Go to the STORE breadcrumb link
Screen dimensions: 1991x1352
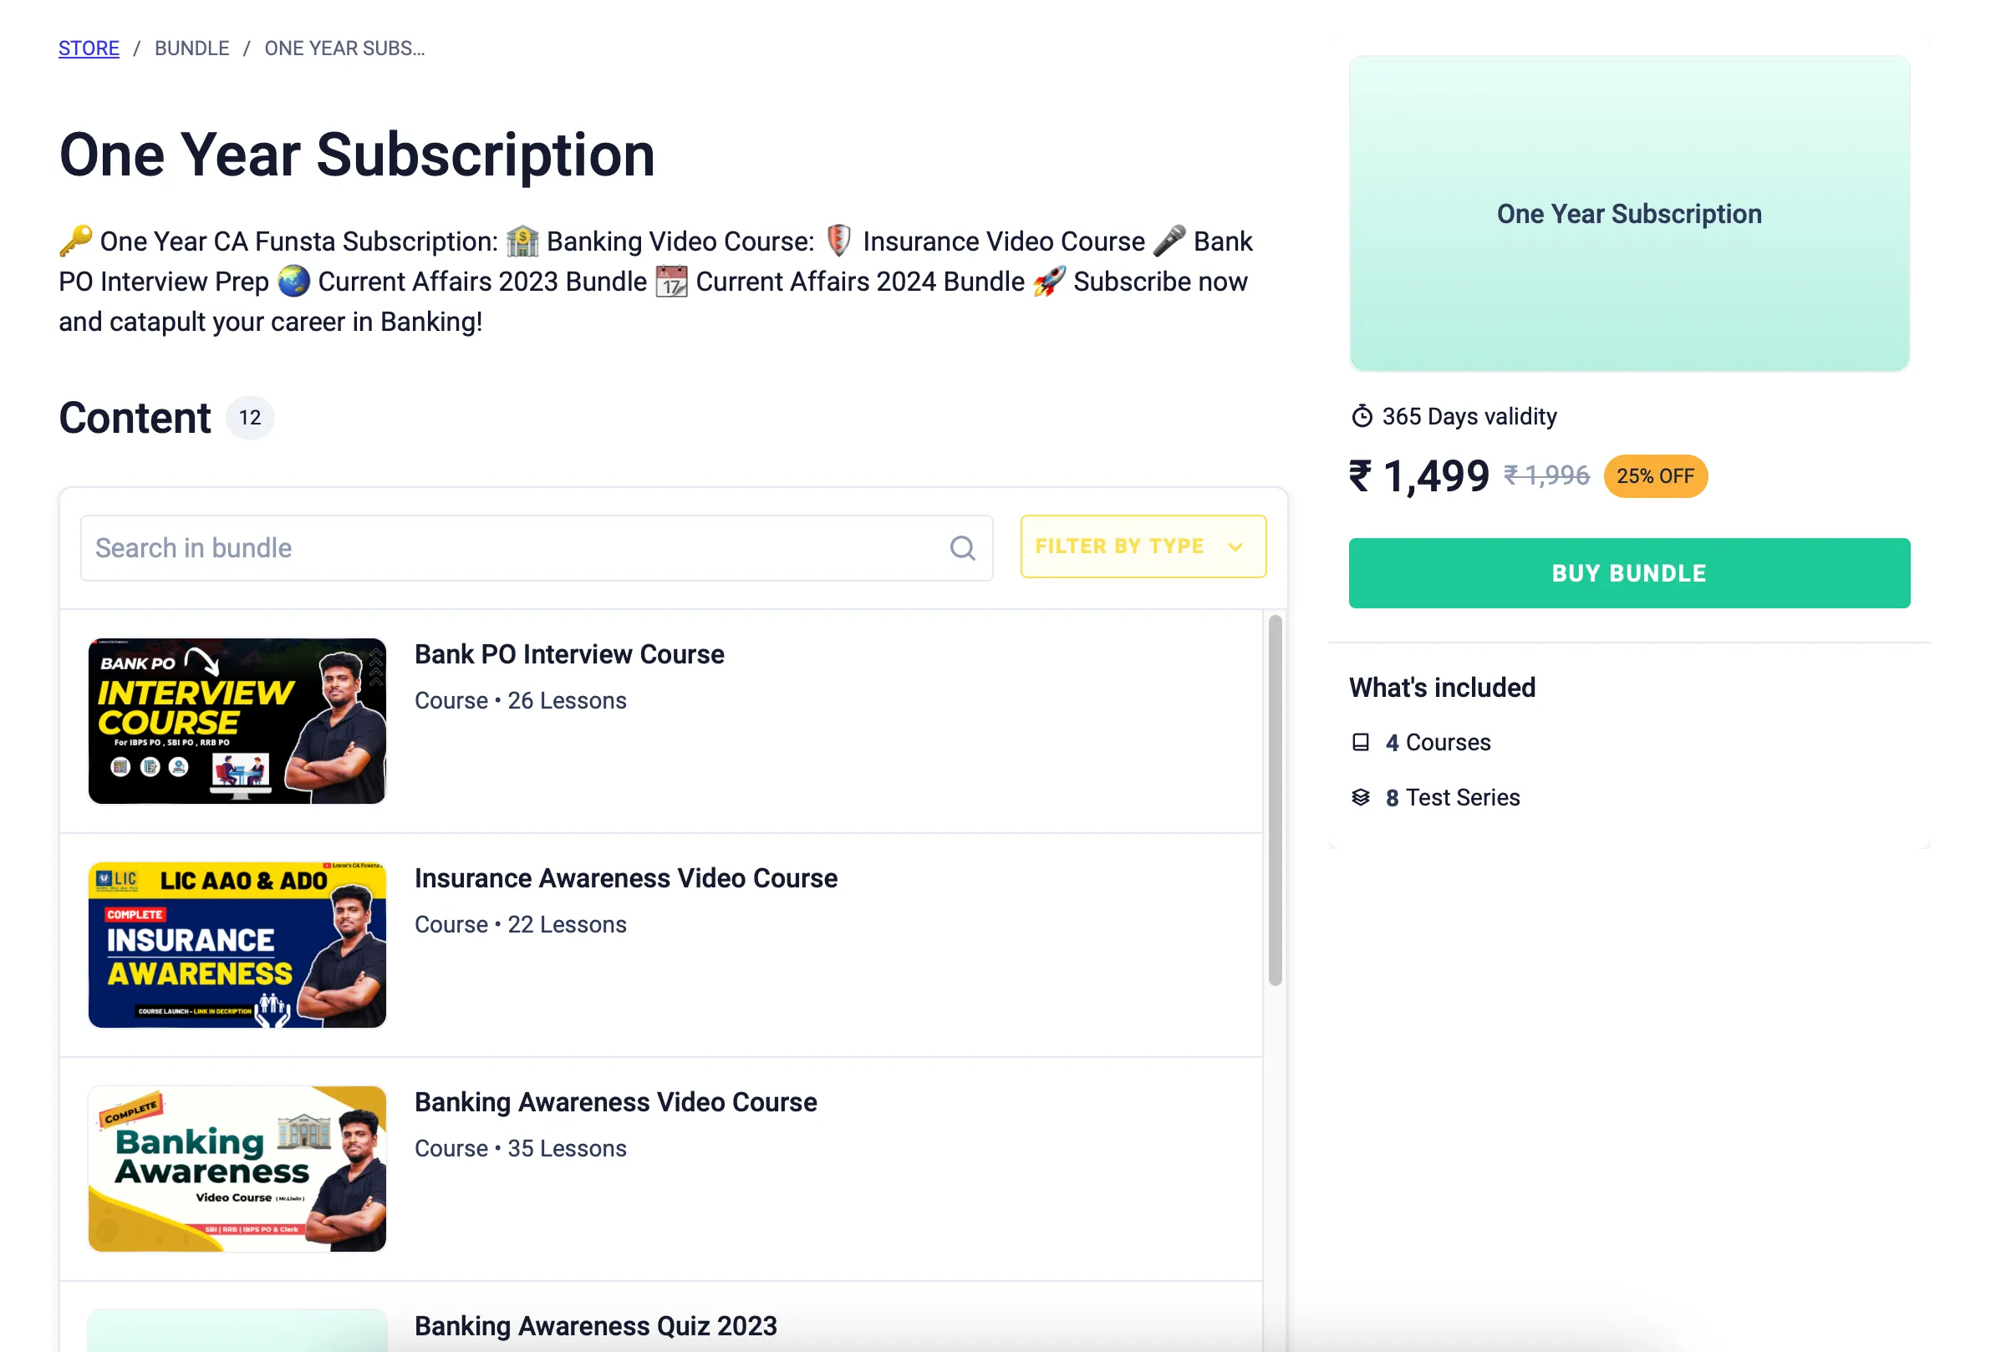point(89,48)
